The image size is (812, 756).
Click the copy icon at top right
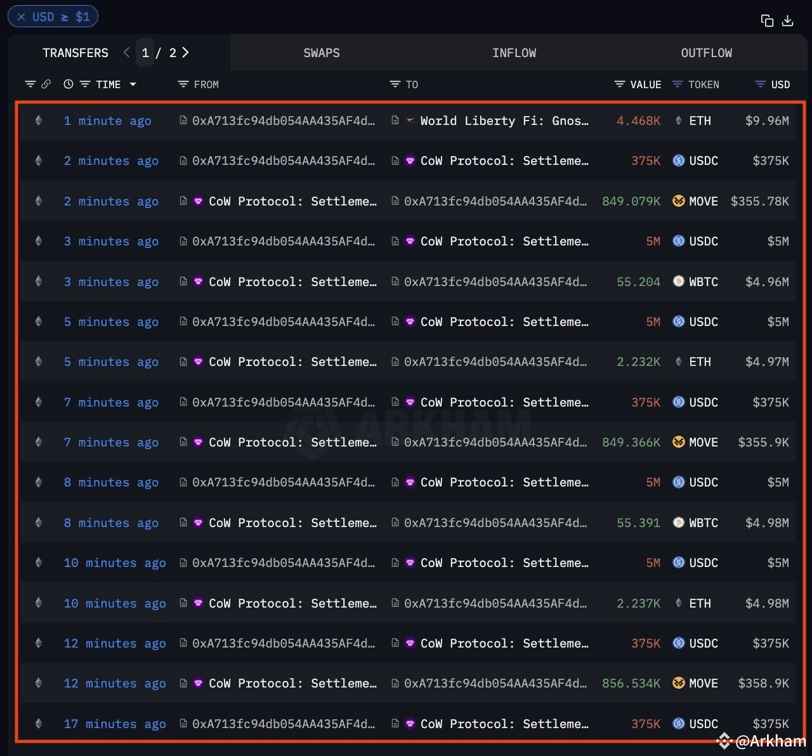(767, 21)
